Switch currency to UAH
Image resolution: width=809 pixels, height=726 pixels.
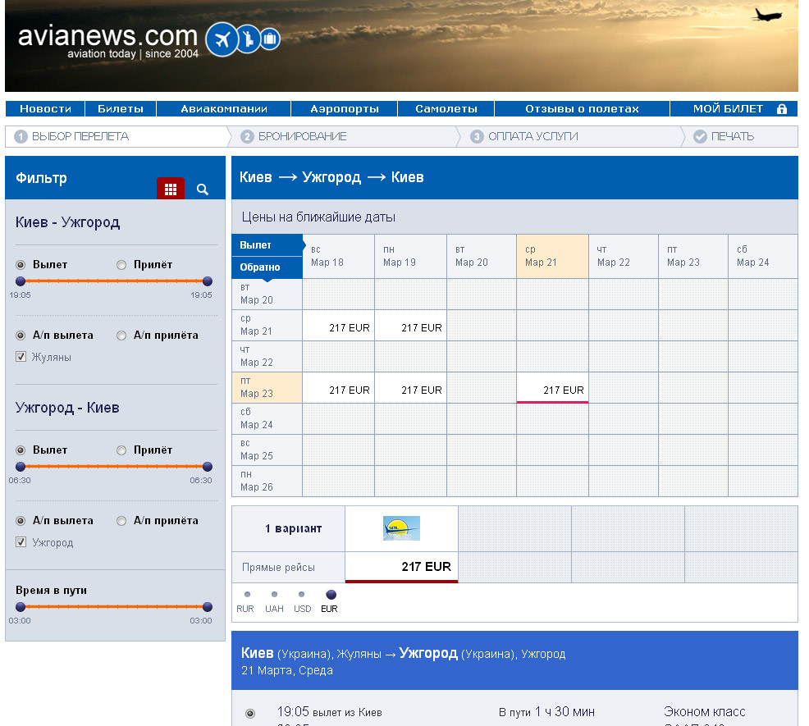(274, 595)
